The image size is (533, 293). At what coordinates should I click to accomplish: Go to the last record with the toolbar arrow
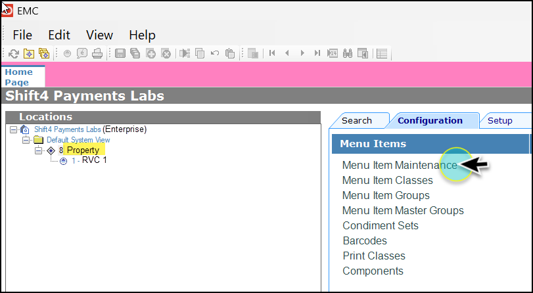tap(317, 53)
